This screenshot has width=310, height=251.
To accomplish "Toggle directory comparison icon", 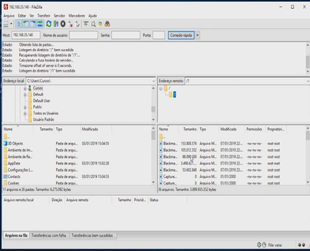I will click(93, 24).
